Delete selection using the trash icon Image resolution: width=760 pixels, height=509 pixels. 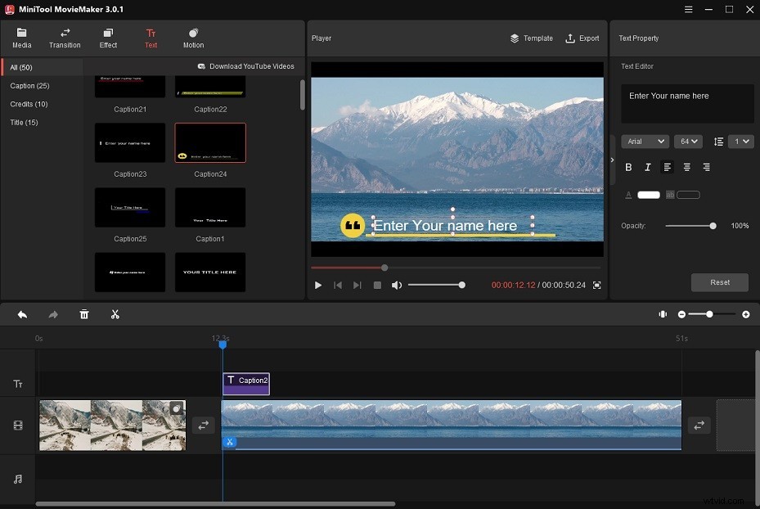tap(84, 314)
